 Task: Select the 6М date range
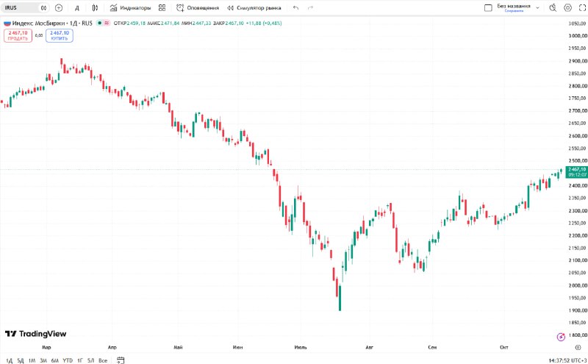coord(54,360)
